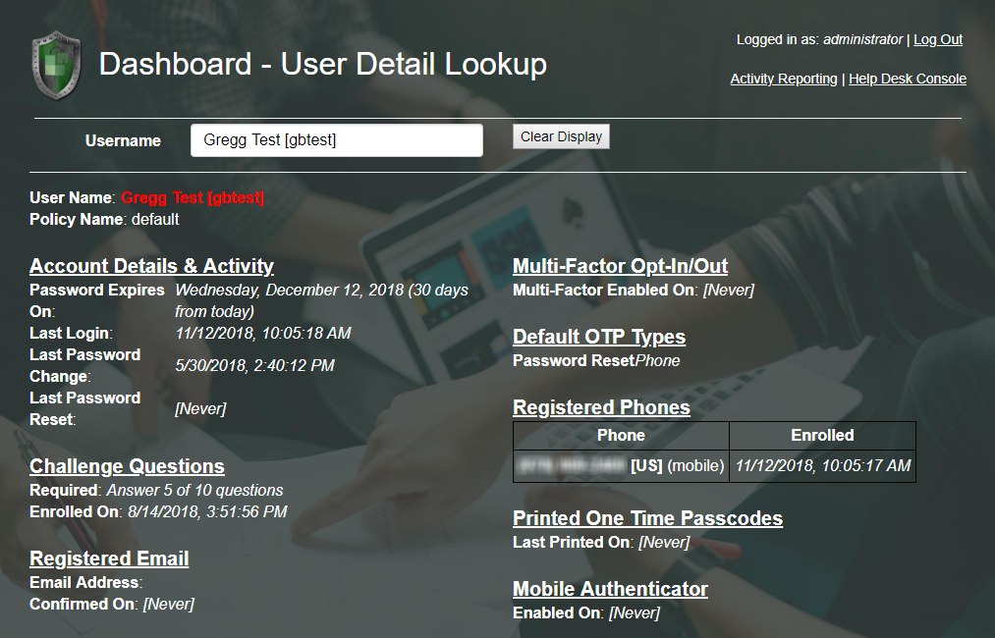Click the Multi-Factor Enabled On [Never] value
Image resolution: width=995 pixels, height=638 pixels.
tap(729, 290)
